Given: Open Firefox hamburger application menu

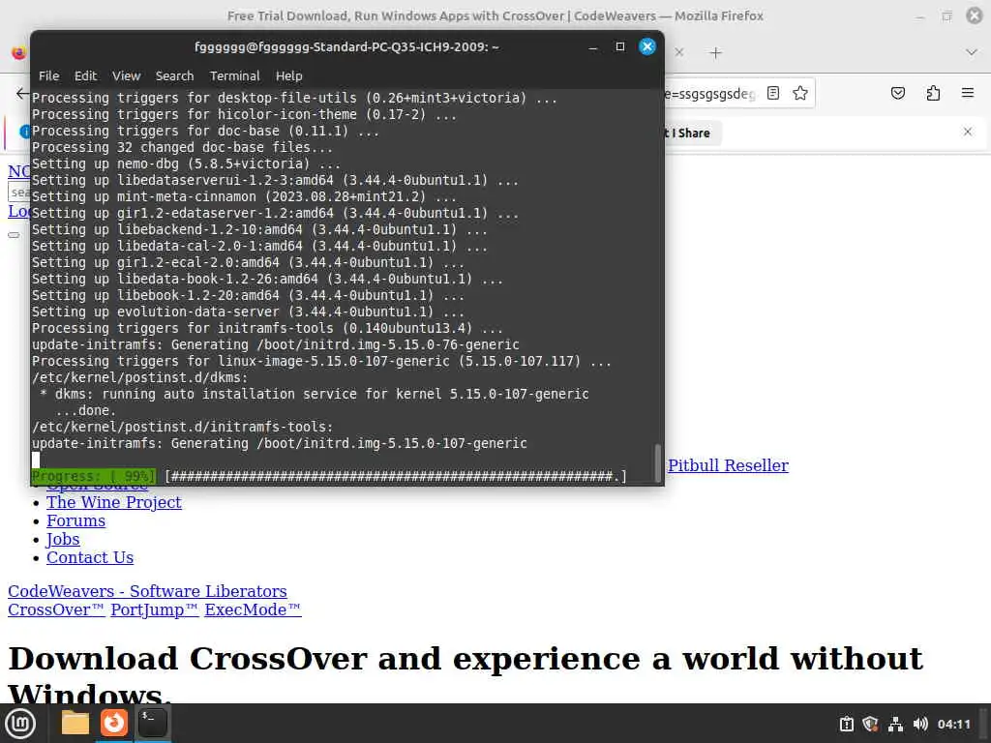Looking at the screenshot, I should [968, 94].
